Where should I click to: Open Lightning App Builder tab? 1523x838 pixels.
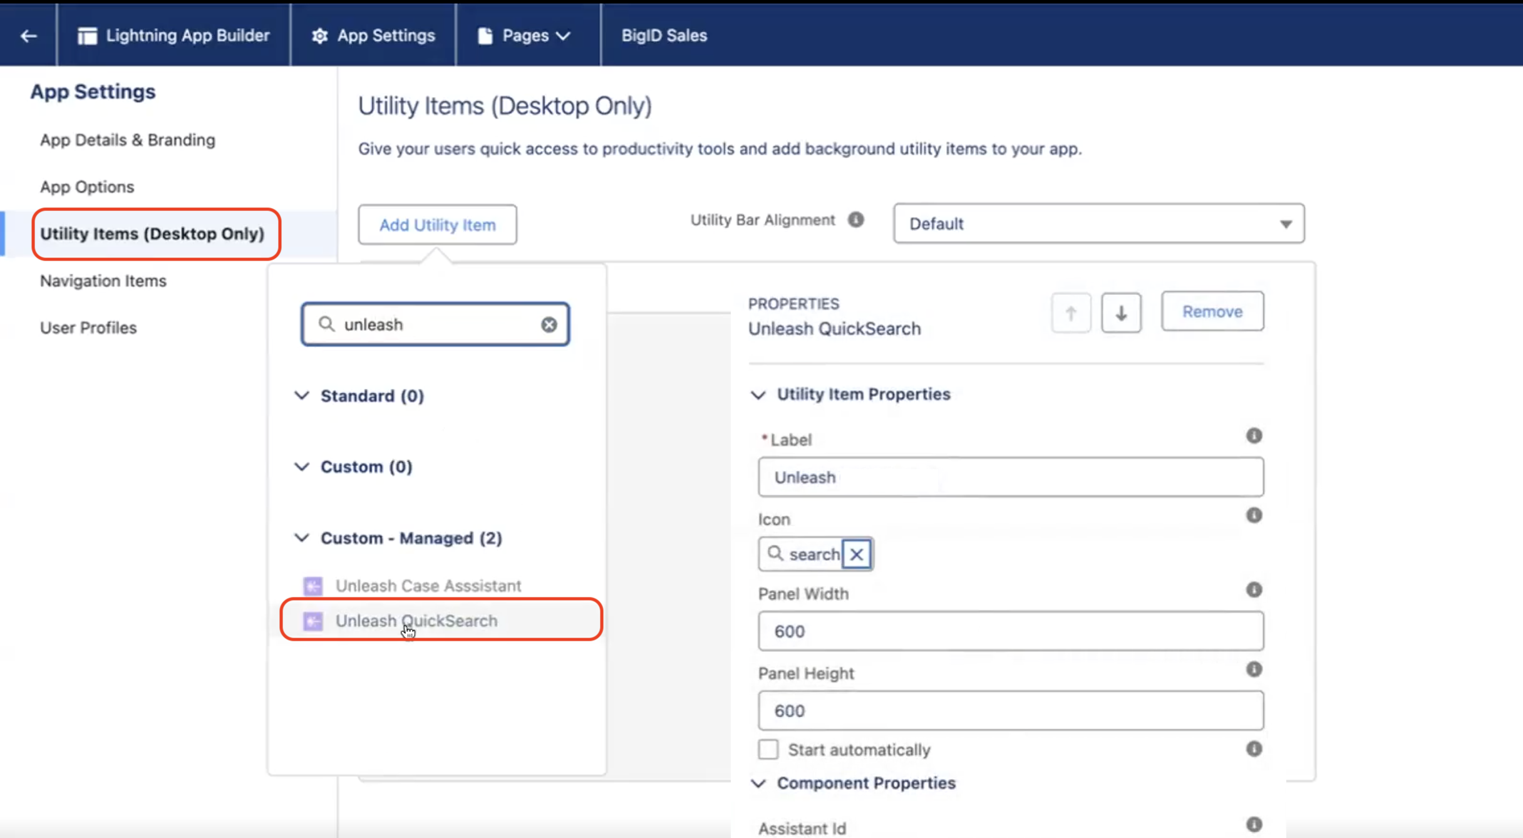pyautogui.click(x=173, y=36)
